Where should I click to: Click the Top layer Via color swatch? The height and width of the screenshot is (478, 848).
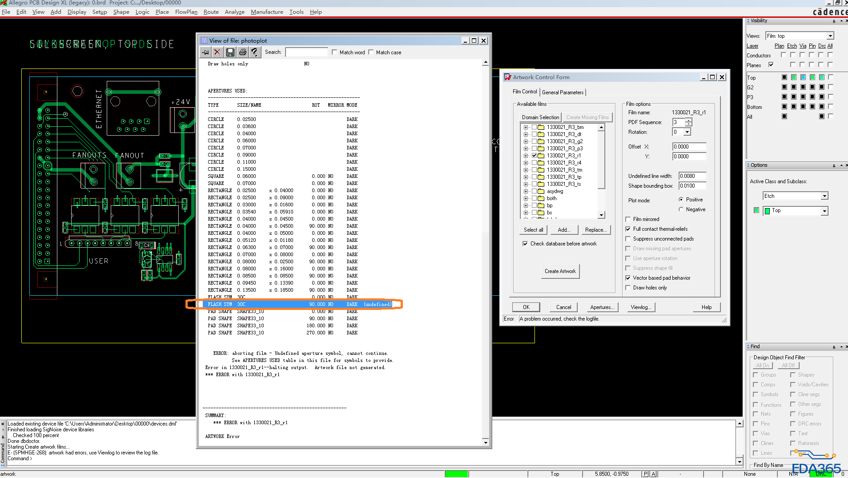(x=803, y=77)
